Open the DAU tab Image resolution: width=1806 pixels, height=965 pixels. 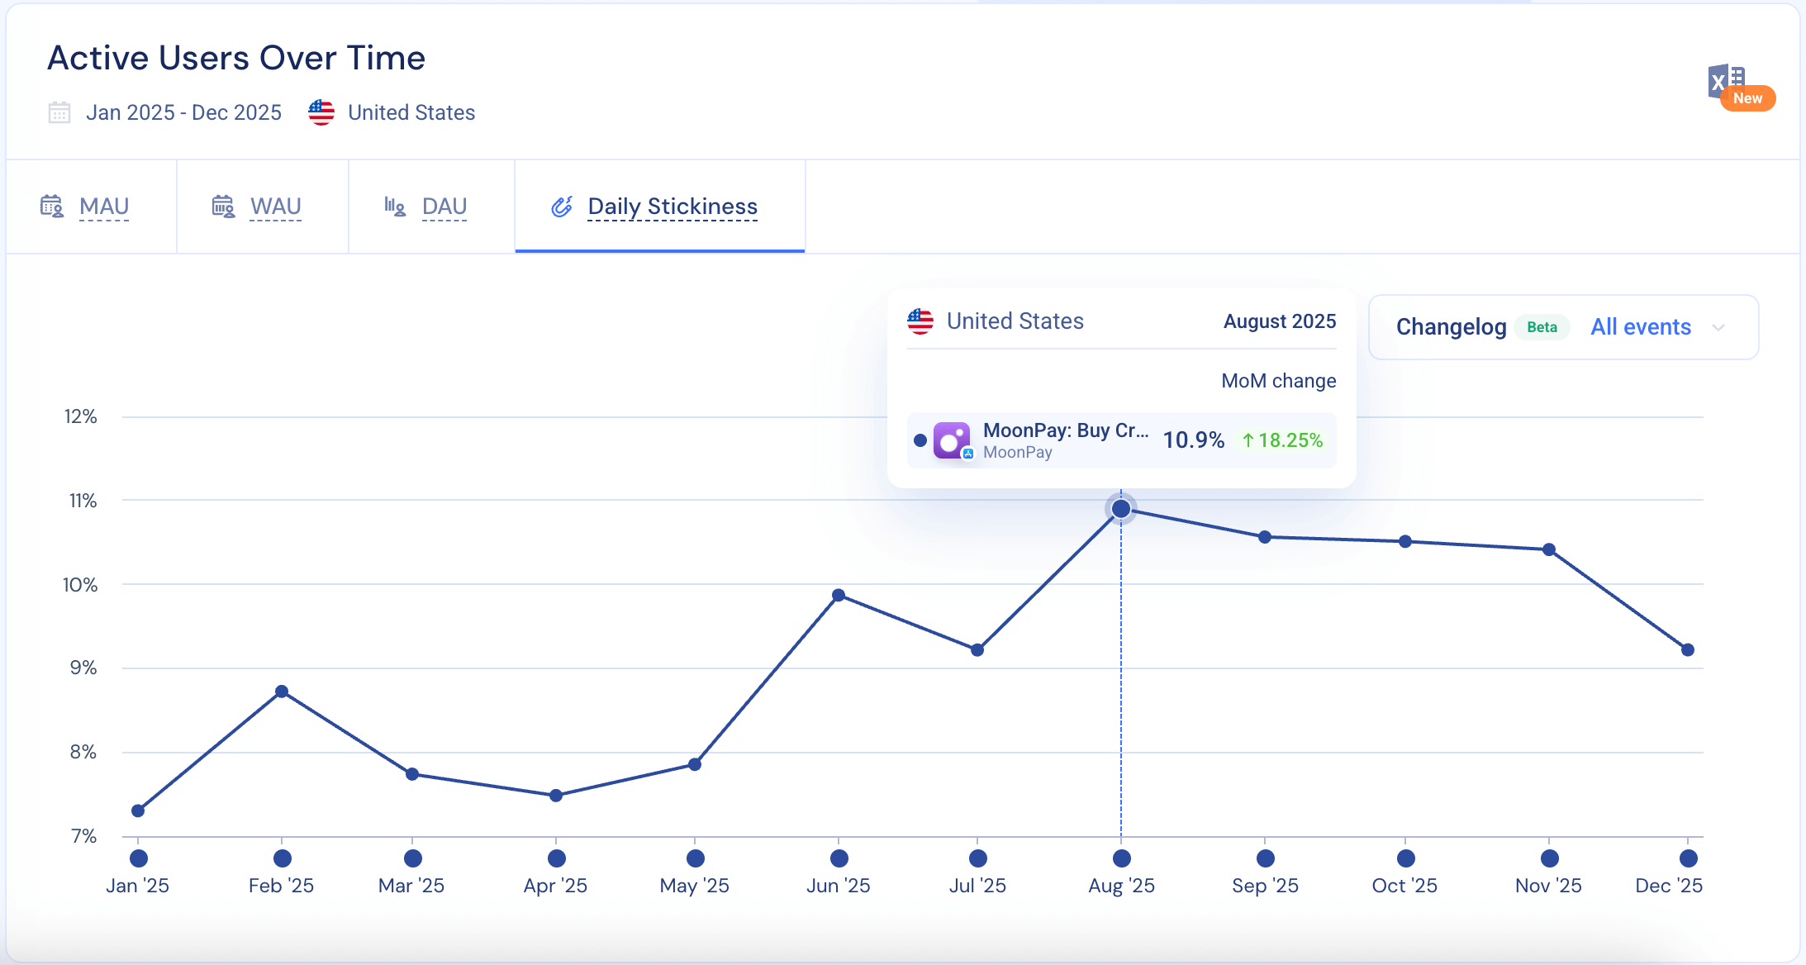pyautogui.click(x=444, y=206)
